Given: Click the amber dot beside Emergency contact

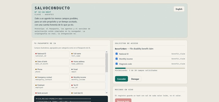Looking at the screenshot, I should pyautogui.click(x=36, y=77).
